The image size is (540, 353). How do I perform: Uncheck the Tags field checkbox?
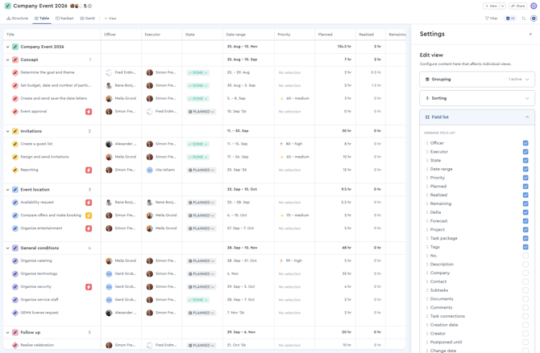525,247
